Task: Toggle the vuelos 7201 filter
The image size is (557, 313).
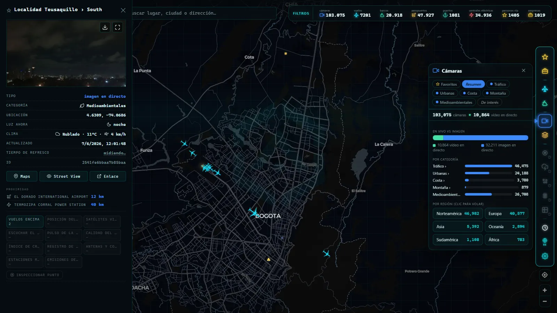Action: point(362,14)
